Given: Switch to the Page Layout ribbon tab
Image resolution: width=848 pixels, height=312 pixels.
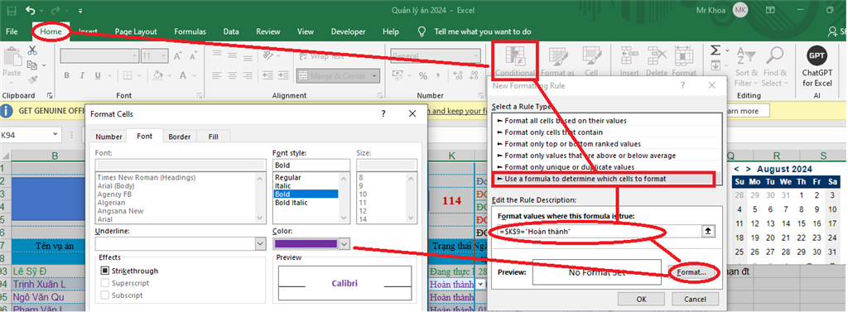Looking at the screenshot, I should click(x=136, y=32).
